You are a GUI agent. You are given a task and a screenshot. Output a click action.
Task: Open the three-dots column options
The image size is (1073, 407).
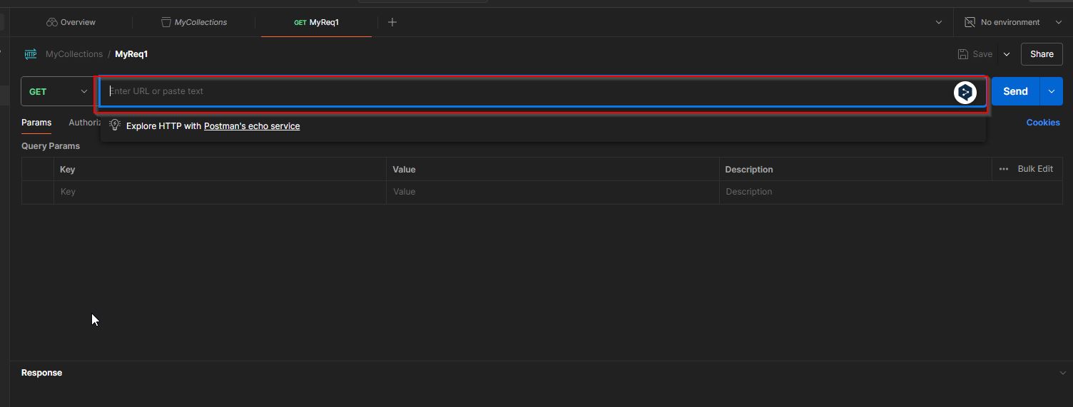pos(1004,169)
